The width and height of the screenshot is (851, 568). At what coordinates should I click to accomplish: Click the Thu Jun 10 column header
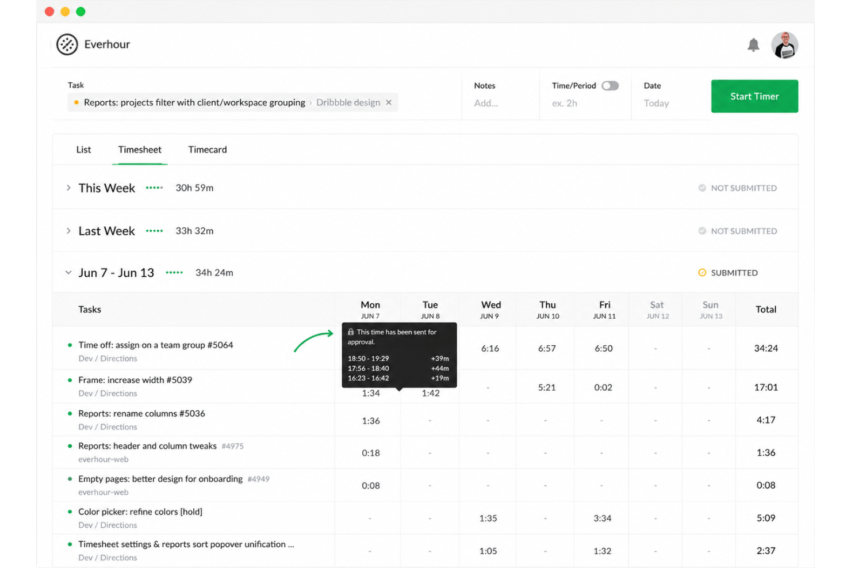[x=547, y=310]
